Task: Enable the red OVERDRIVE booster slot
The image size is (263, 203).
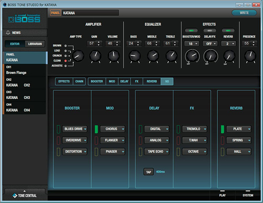Action: 58,140
